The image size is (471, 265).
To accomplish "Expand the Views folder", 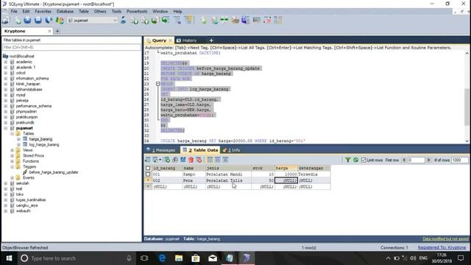I will point(13,150).
